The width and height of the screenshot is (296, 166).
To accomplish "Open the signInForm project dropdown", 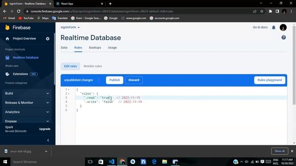I will [70, 27].
